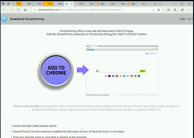Click the 'Step: 1 of 1' text
Image resolution: width=194 pixels, height=138 pixels.
coord(186,19)
